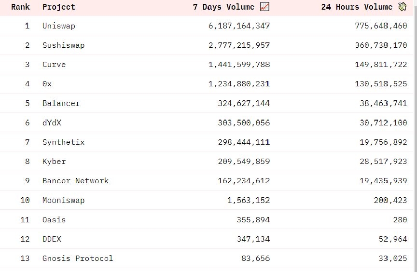
Task: Sort by the Rank column header
Action: (20, 7)
